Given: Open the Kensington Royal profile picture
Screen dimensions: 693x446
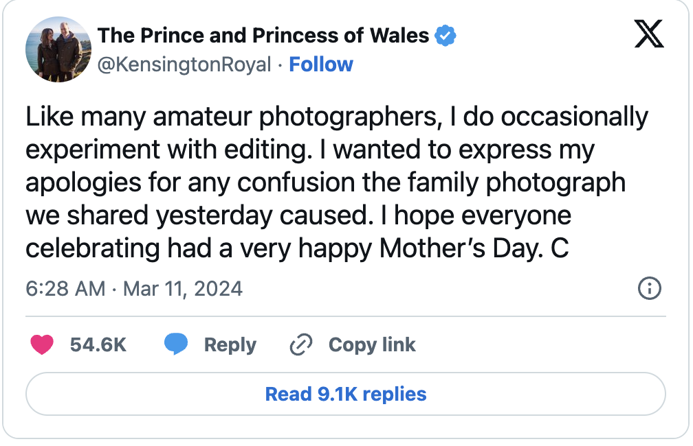Looking at the screenshot, I should 54,50.
